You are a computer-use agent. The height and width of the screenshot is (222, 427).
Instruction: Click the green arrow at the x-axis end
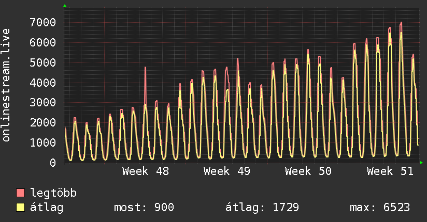point(421,163)
